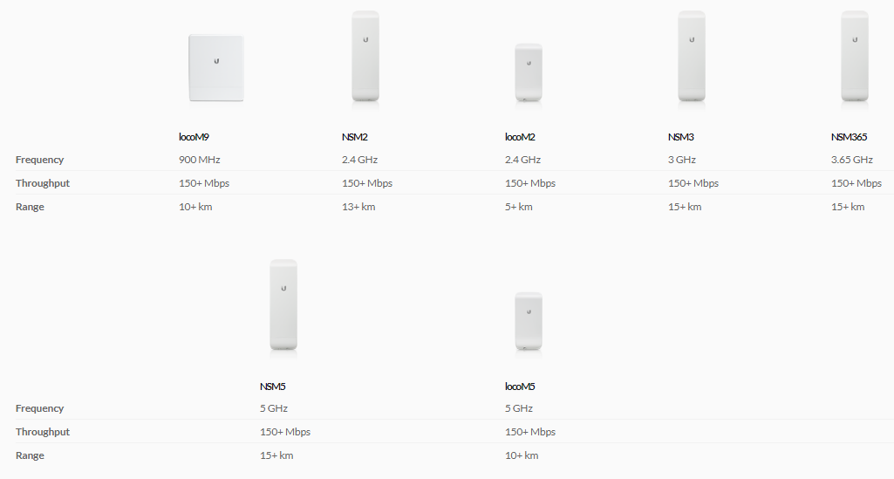The width and height of the screenshot is (894, 479).
Task: Open the locoM9 model name link
Action: pos(194,137)
